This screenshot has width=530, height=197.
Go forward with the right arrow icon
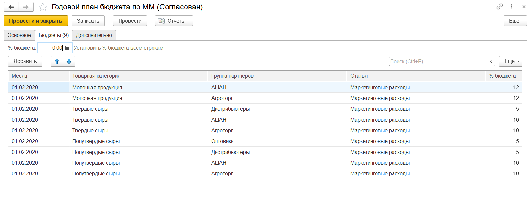26,7
